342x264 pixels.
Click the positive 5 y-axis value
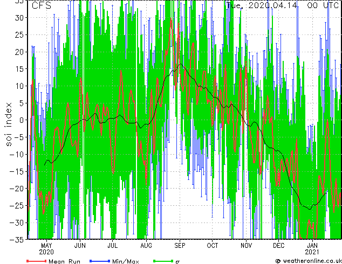(x=22, y=103)
